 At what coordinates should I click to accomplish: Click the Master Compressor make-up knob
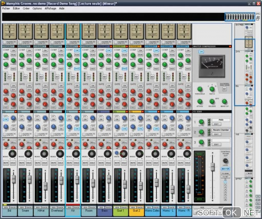tap(224, 102)
